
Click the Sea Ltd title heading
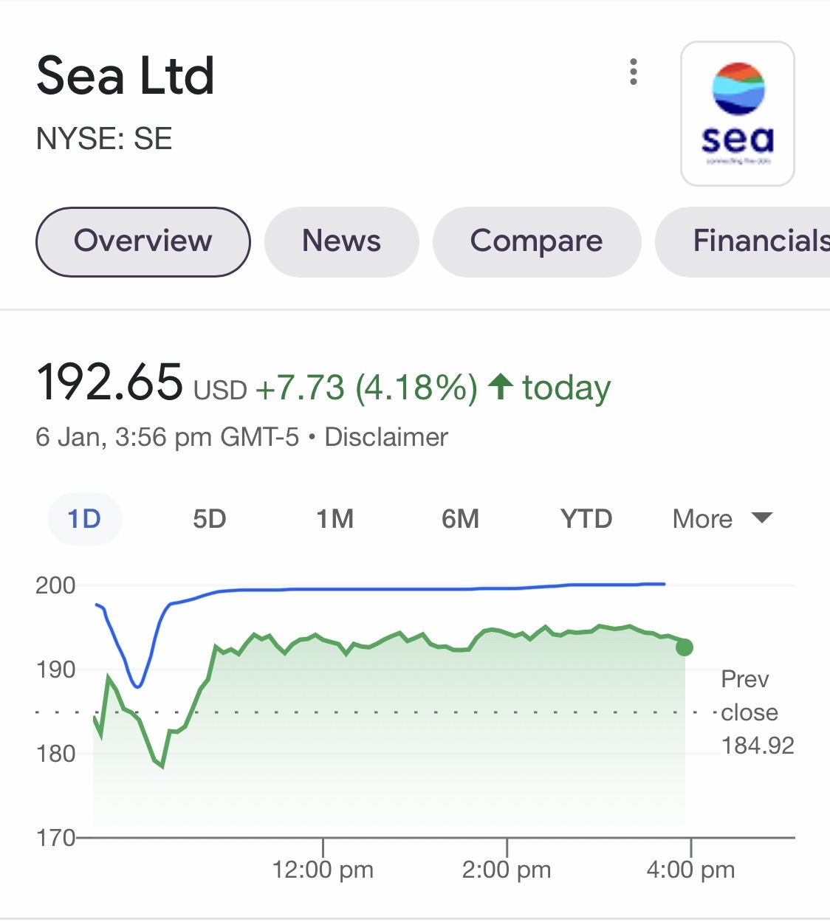(126, 76)
